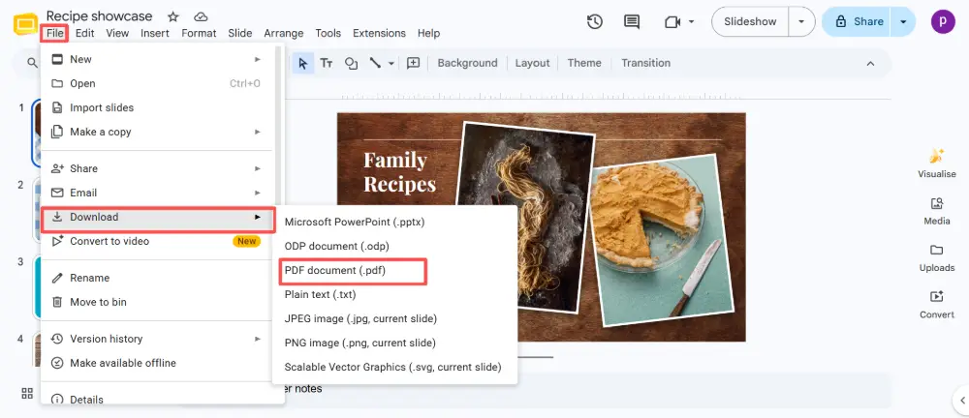Open the Visualise side panel
969x418 pixels.
(936, 163)
